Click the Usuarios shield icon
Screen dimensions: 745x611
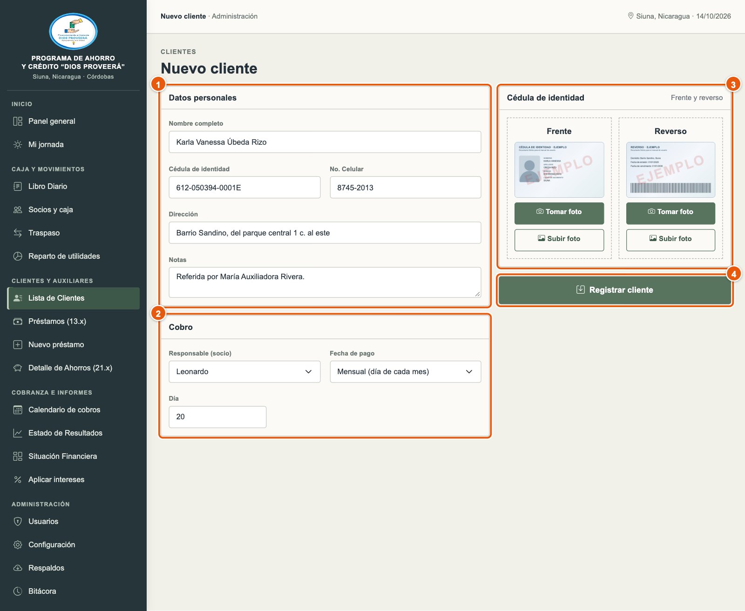click(18, 522)
